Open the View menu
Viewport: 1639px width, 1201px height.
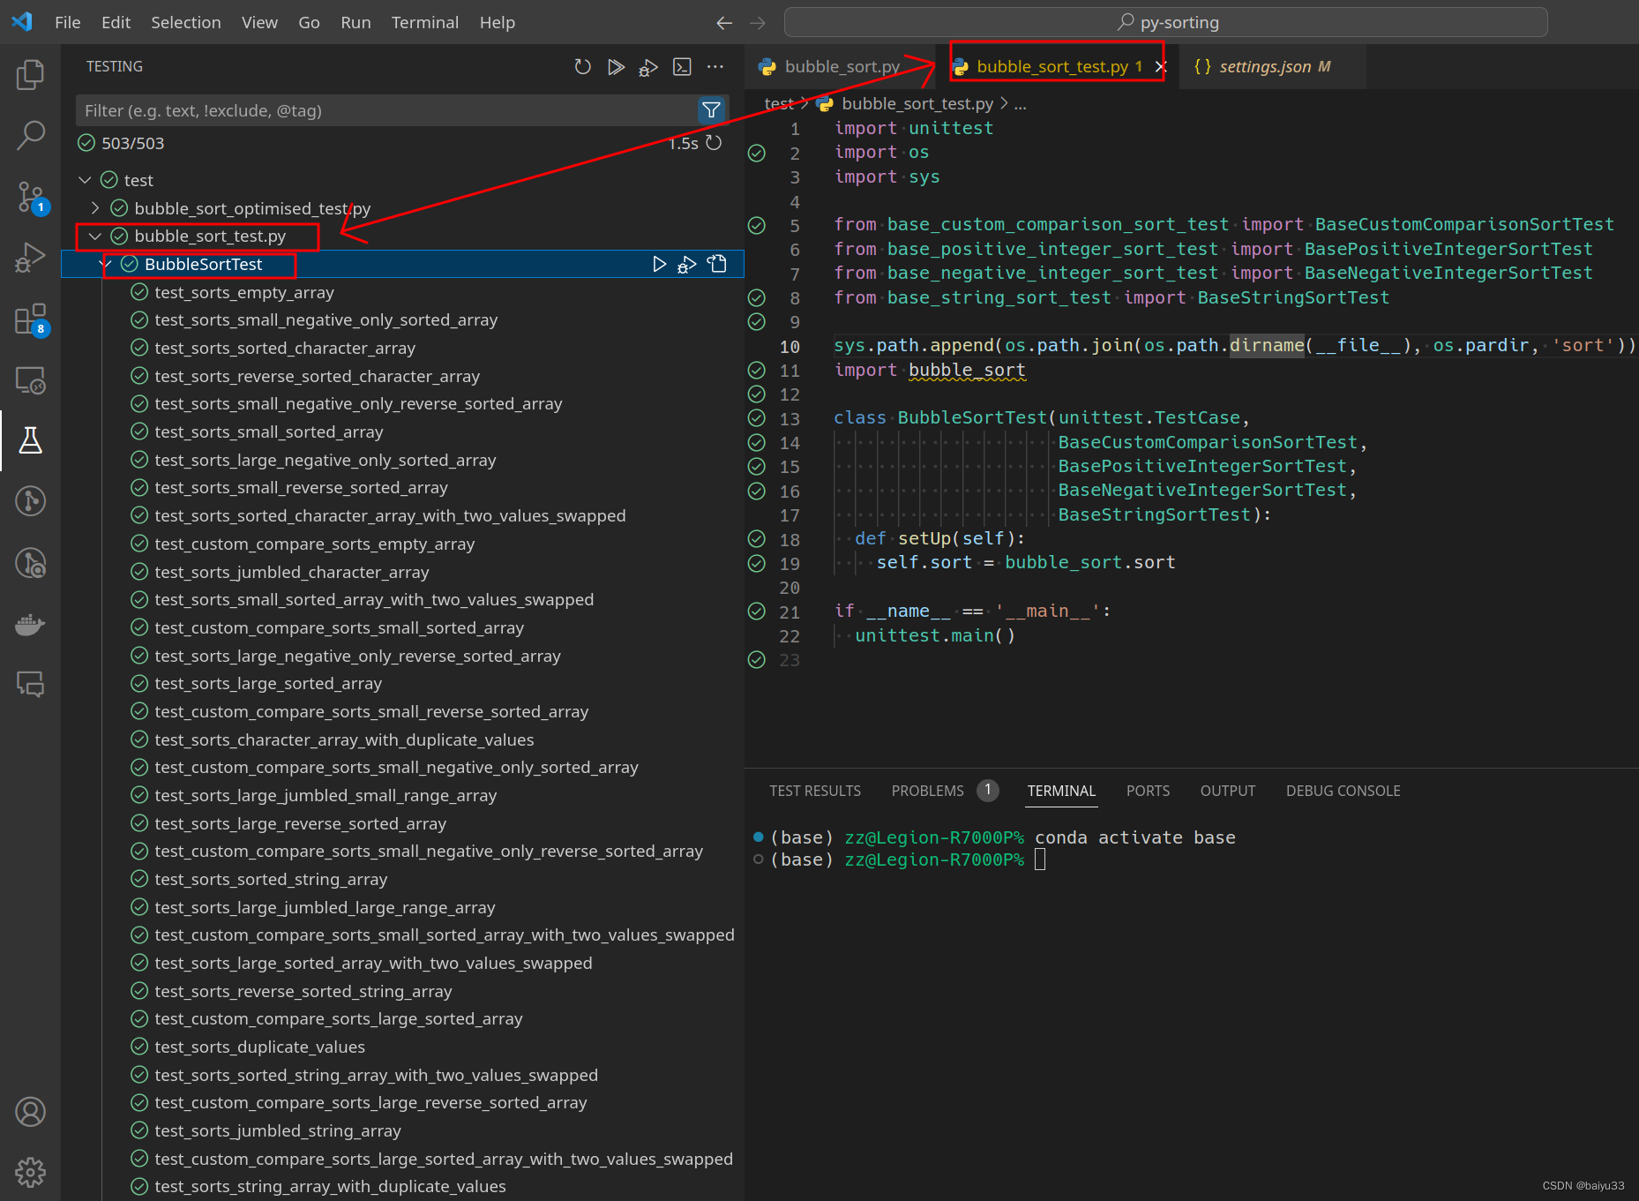point(259,23)
